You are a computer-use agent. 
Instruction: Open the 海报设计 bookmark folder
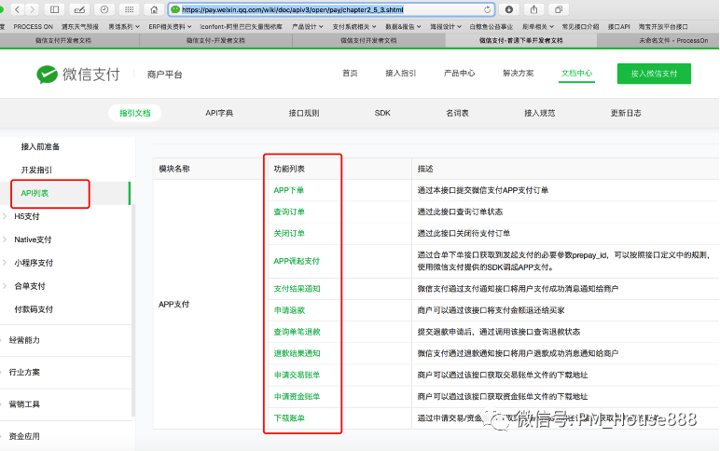(x=446, y=27)
